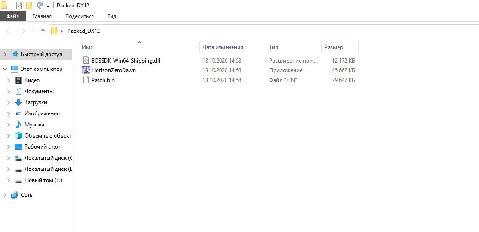
Task: Select the EOSSDK-Win64-Shipping.dll file icon
Action: coord(86,61)
